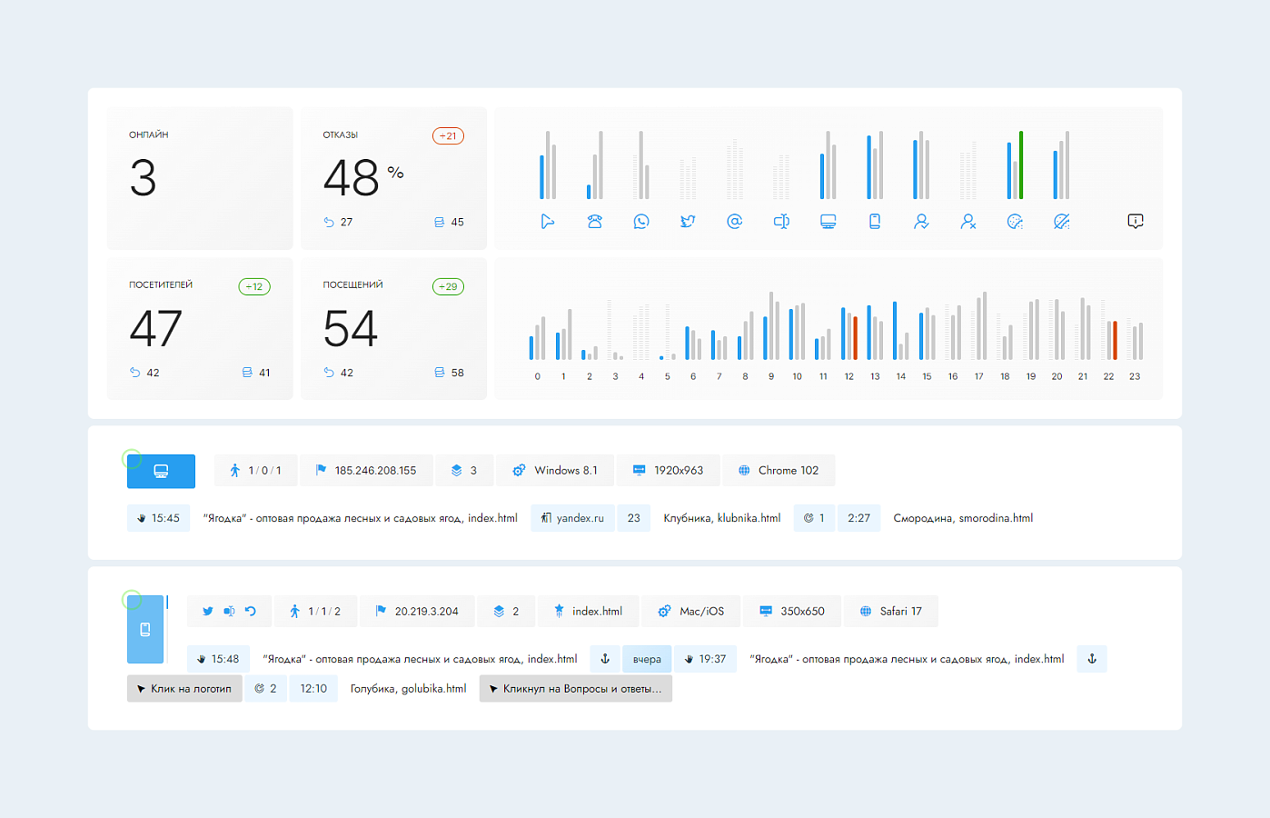Select the user with cross icon

(968, 221)
